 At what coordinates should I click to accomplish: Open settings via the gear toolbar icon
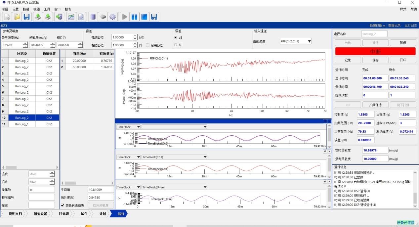pos(112,17)
